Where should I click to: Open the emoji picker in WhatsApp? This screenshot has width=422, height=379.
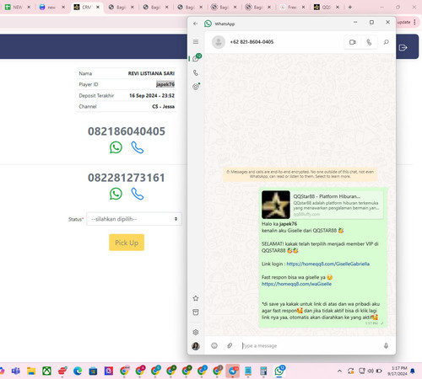click(x=214, y=345)
